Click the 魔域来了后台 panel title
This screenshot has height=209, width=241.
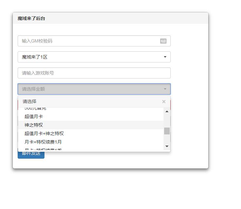tap(31, 19)
